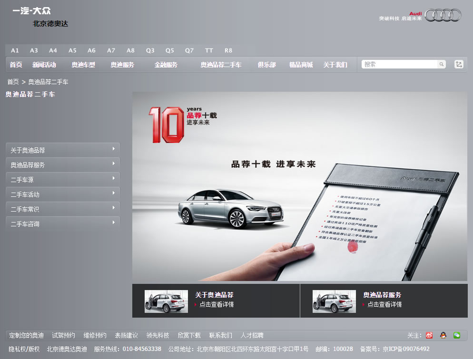473x359 pixels.
Task: Open the 精品商城 menu
Action: [x=301, y=65]
